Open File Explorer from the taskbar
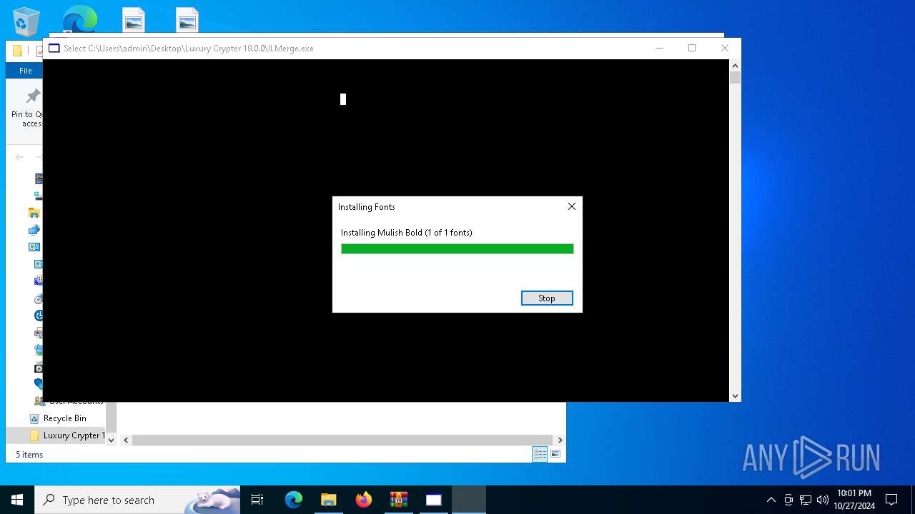Viewport: 915px width, 514px height. tap(329, 500)
